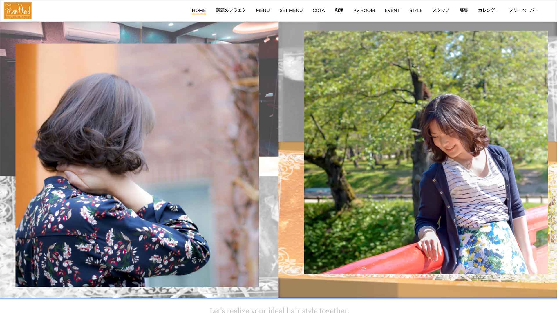The image size is (557, 313).
Task: Open the 和漢 page link
Action: [x=339, y=10]
